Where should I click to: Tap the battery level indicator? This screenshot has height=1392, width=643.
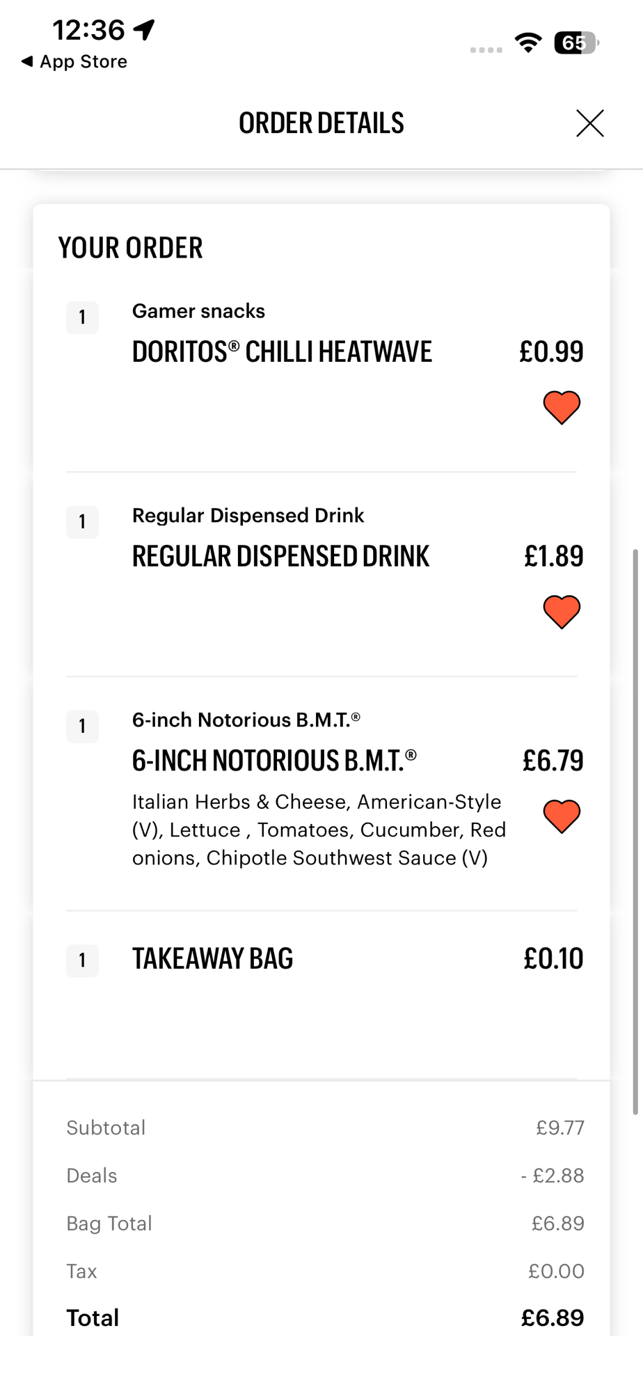(575, 43)
